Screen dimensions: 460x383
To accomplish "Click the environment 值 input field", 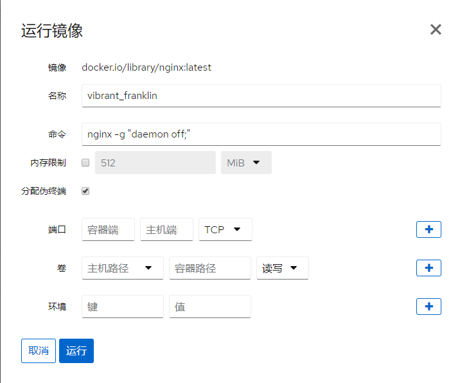I will 209,307.
